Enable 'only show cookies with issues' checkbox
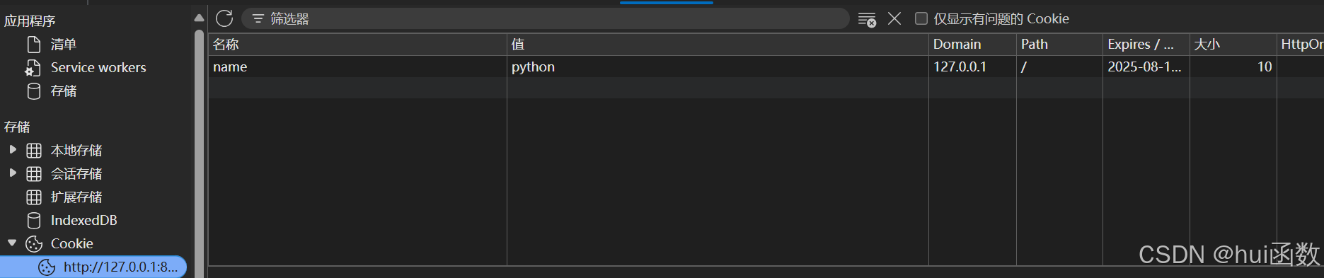The width and height of the screenshot is (1324, 278). (x=921, y=18)
